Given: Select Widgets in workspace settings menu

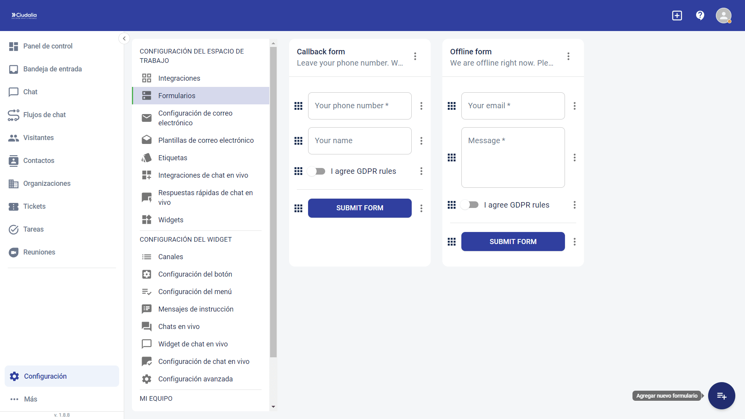Looking at the screenshot, I should [x=170, y=220].
